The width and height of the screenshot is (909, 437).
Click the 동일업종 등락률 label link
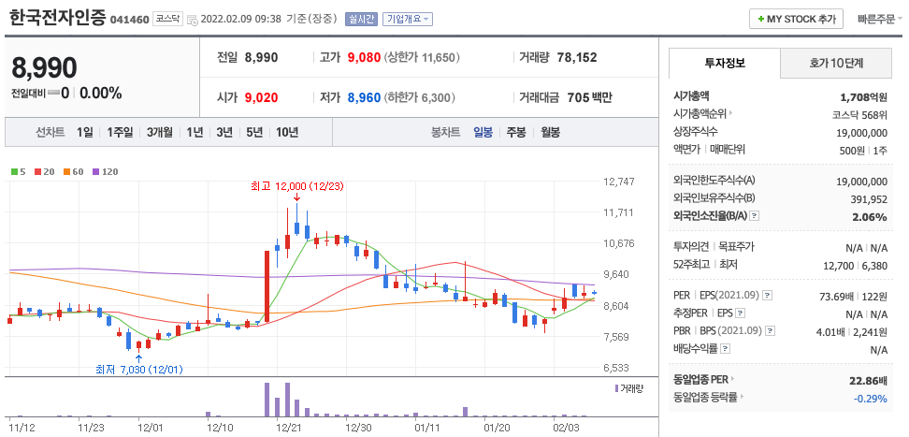pos(705,398)
